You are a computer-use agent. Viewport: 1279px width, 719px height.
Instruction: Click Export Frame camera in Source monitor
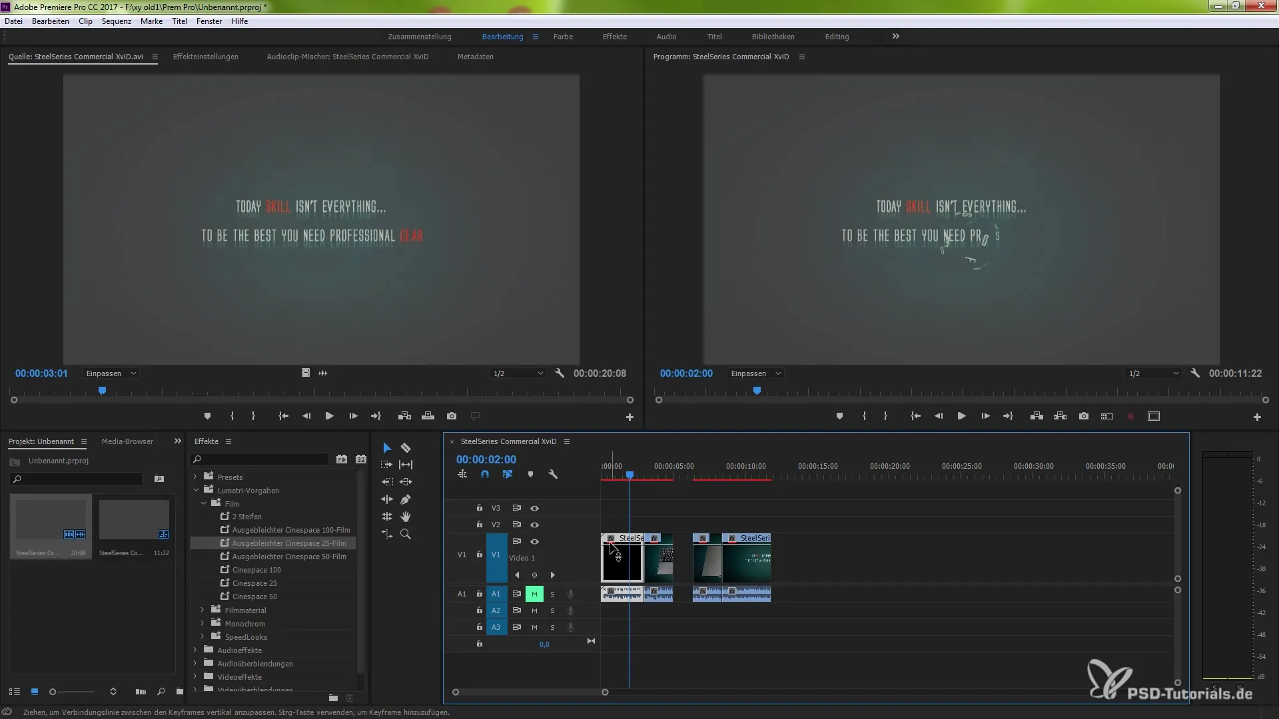pos(452,416)
